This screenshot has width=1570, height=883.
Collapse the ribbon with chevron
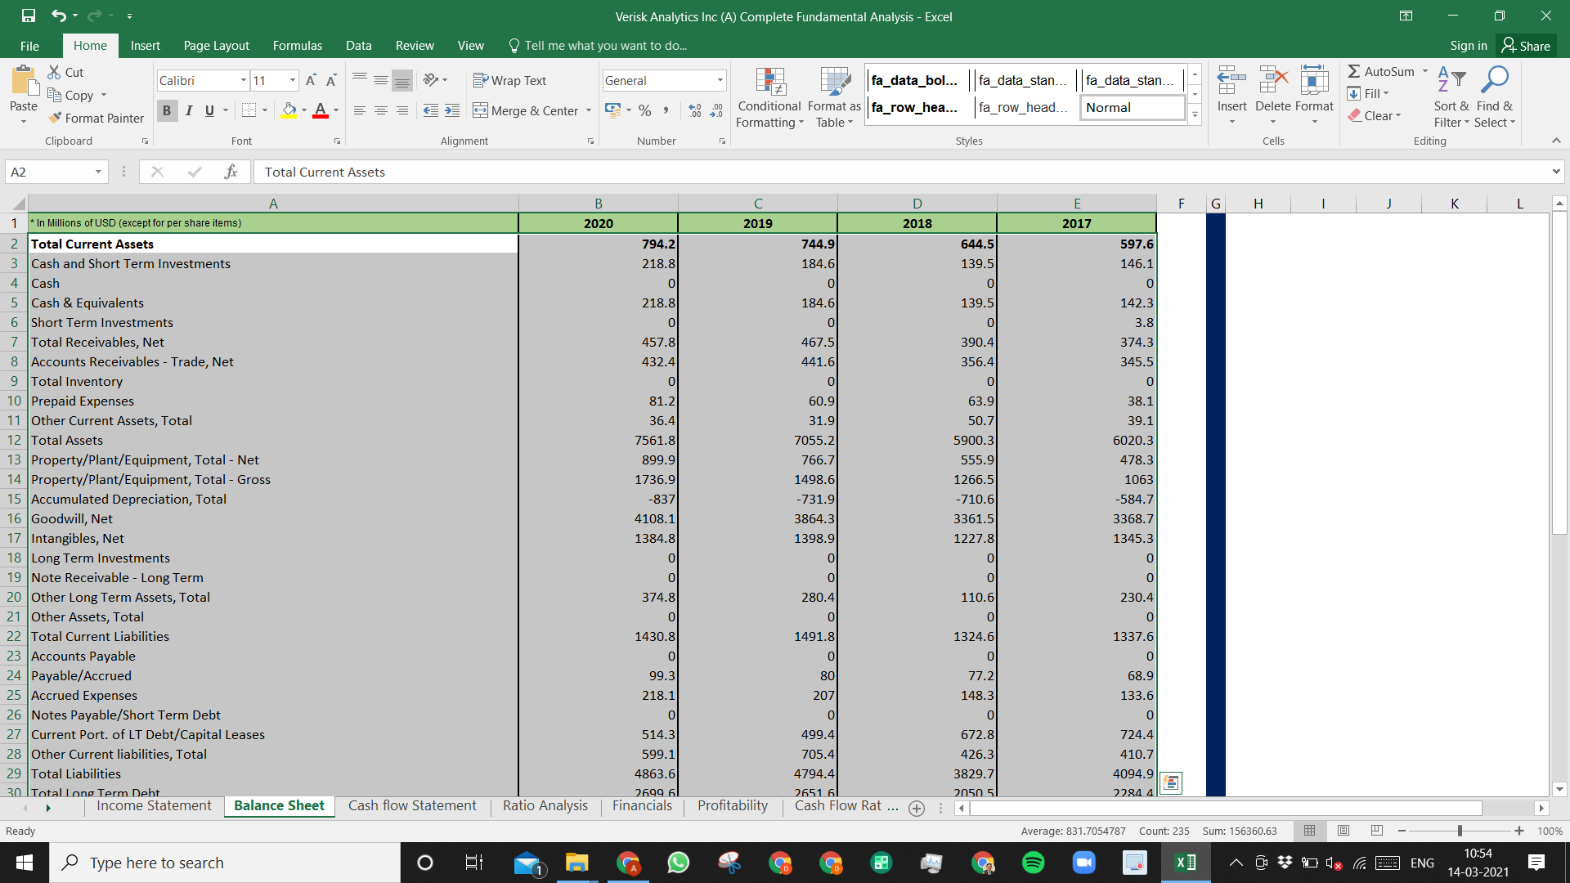1556,141
